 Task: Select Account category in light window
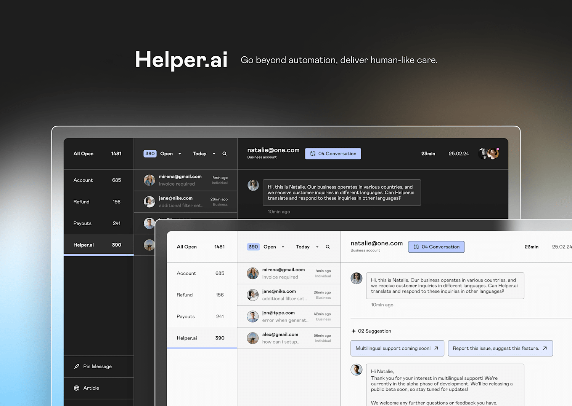(202, 273)
